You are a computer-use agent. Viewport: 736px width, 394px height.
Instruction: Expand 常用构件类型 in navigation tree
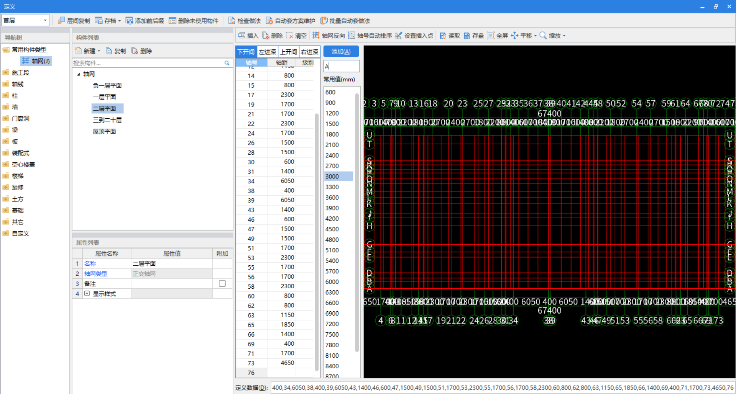pos(6,49)
